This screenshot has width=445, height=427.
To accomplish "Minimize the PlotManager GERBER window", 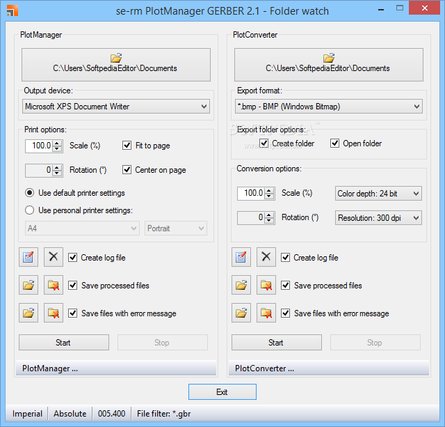I will pos(381,8).
